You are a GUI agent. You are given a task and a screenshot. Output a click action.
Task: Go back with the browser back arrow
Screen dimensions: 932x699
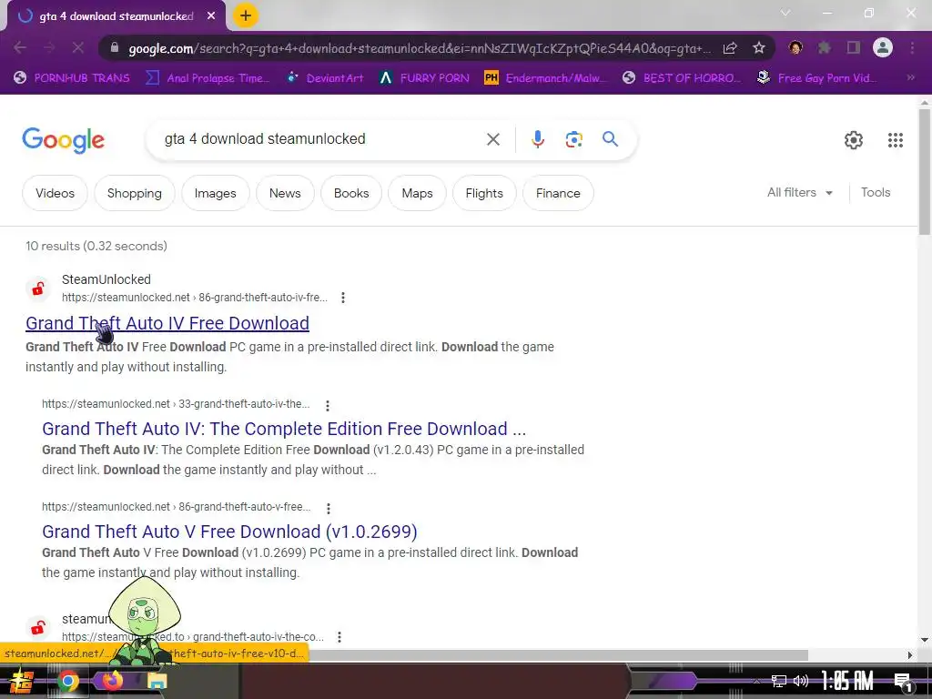pyautogui.click(x=20, y=47)
